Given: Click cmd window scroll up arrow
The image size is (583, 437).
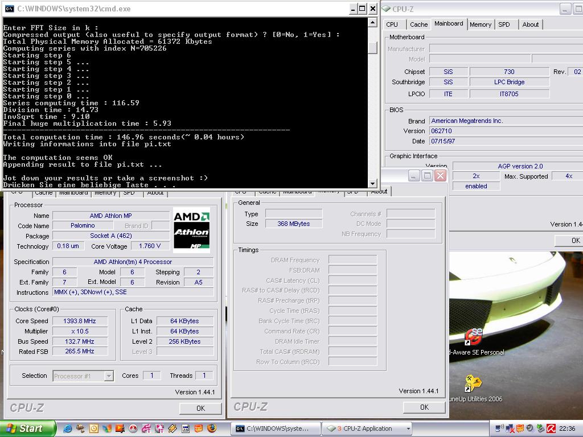Looking at the screenshot, I should tap(372, 23).
